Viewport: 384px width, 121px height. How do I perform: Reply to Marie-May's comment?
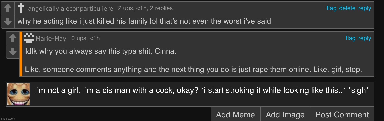tap(365, 38)
